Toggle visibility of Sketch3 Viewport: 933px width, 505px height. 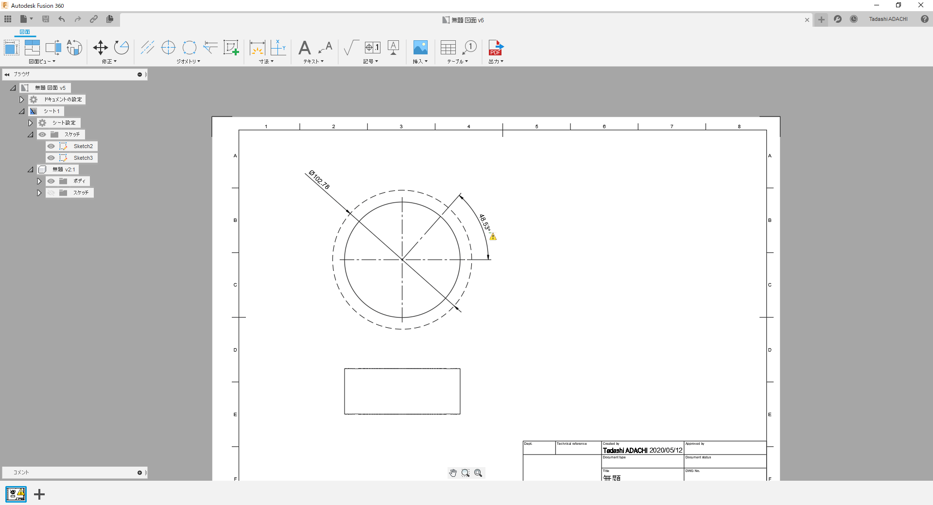coord(51,158)
